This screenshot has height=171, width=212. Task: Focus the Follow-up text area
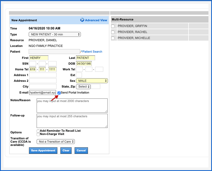pyautogui.click(x=72, y=121)
